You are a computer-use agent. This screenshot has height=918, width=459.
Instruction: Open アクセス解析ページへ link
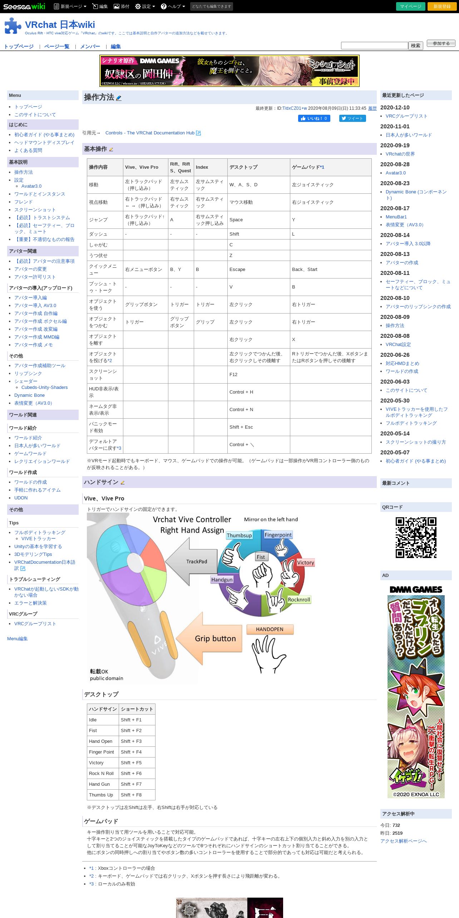point(404,841)
